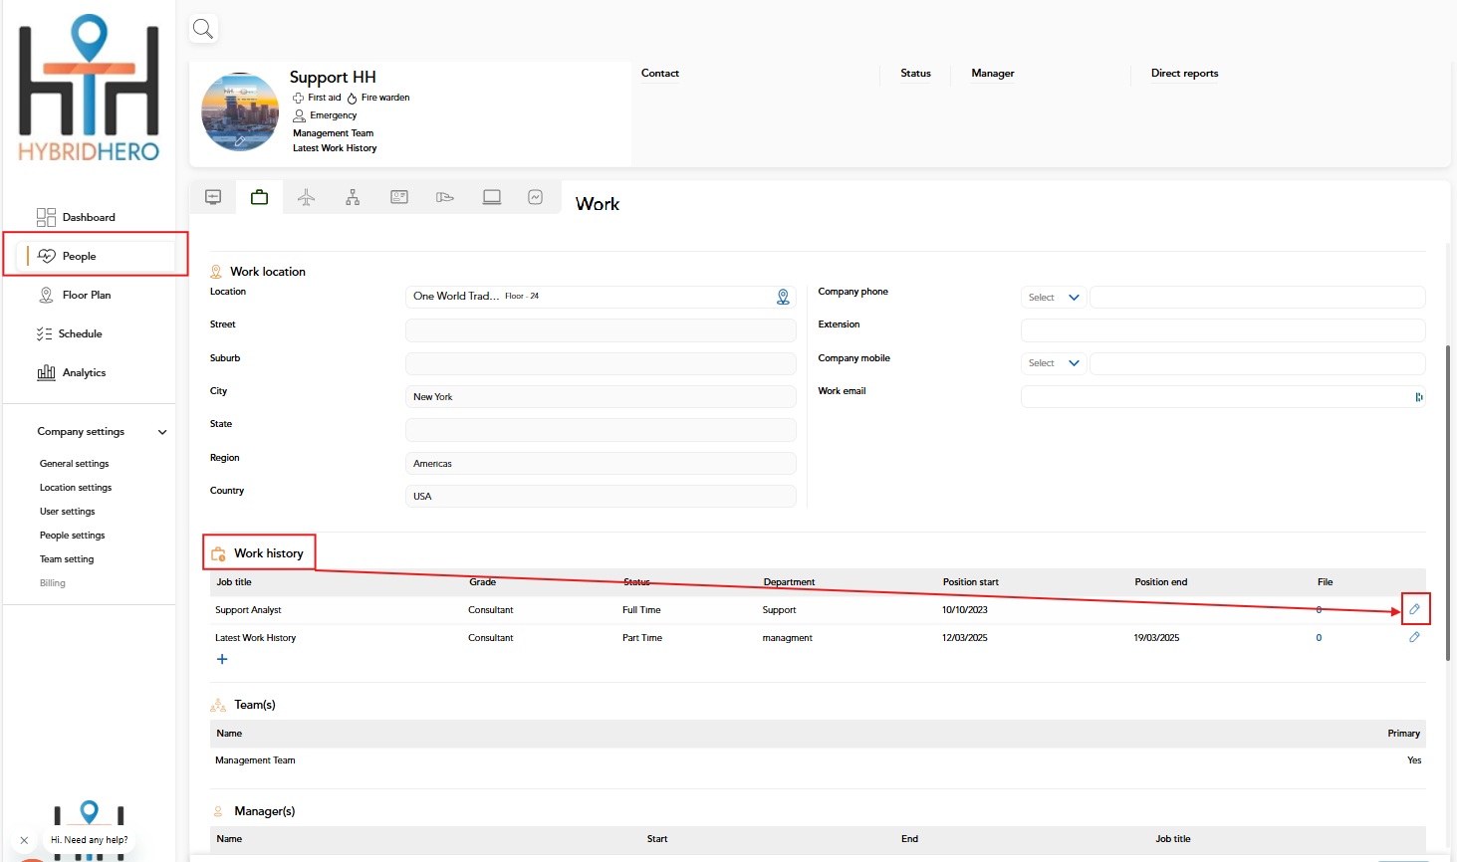Click the HybridHero logo

[89, 88]
